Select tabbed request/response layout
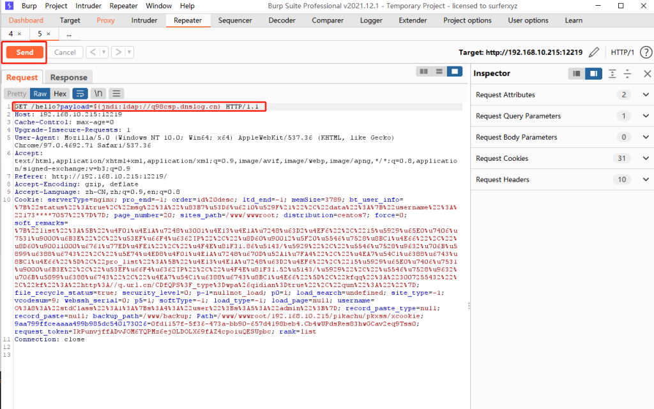654x409 pixels. click(x=455, y=71)
